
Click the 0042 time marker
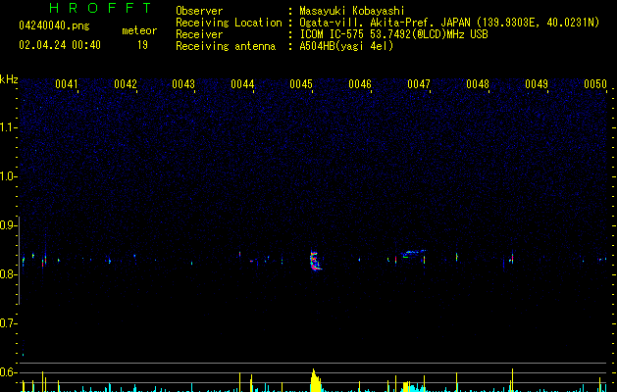point(126,84)
